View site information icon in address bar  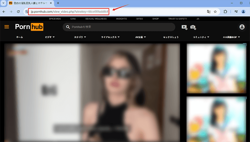[x=27, y=12]
